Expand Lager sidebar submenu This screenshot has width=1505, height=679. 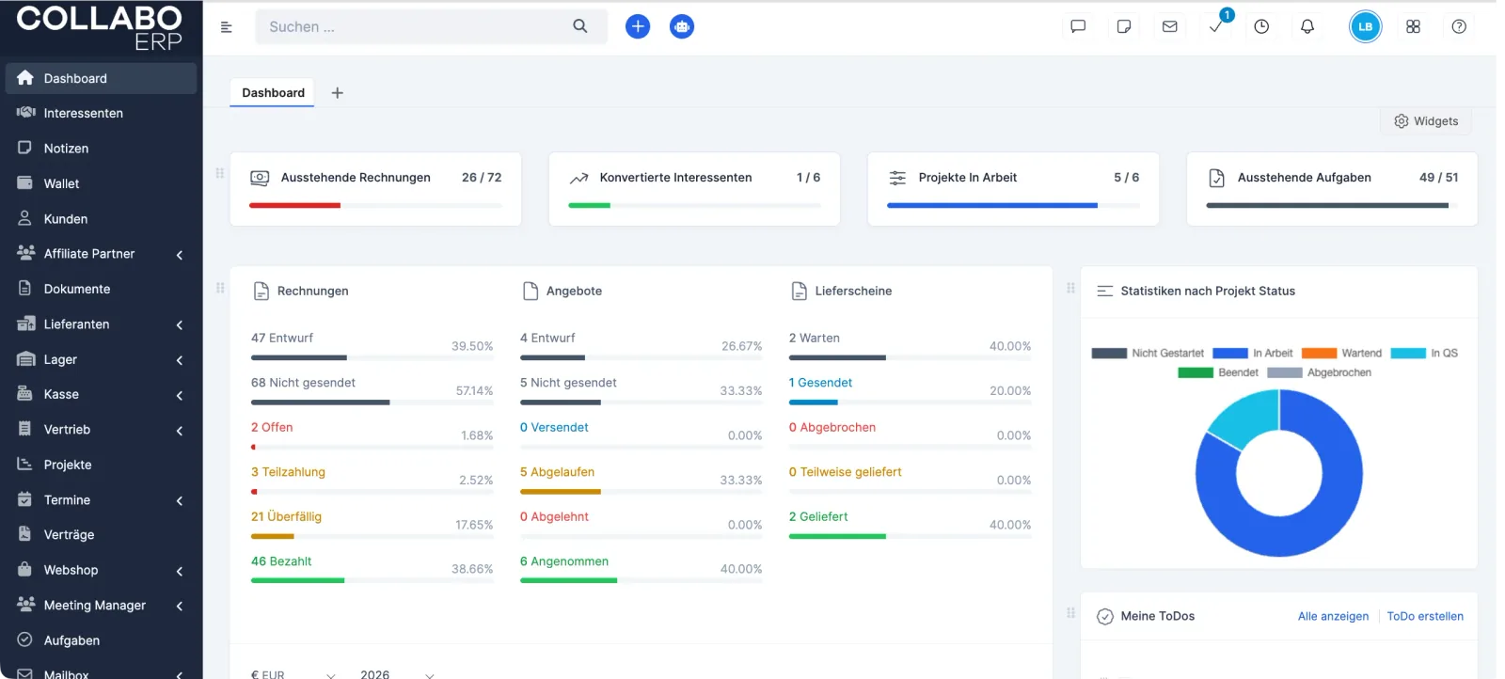tap(179, 360)
